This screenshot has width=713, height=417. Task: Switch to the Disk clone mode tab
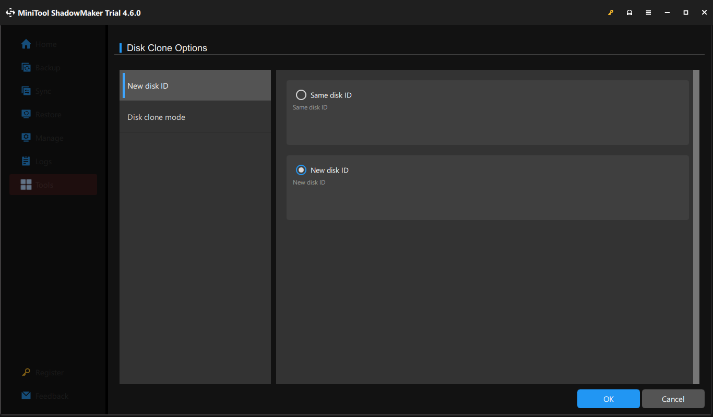[x=156, y=117]
